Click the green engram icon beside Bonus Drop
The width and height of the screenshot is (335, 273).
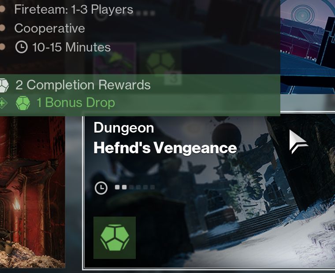coord(23,103)
